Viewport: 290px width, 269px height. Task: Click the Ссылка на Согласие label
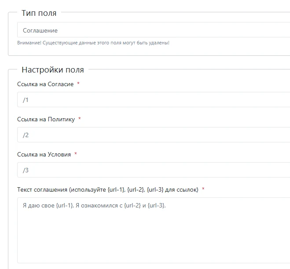(x=45, y=84)
